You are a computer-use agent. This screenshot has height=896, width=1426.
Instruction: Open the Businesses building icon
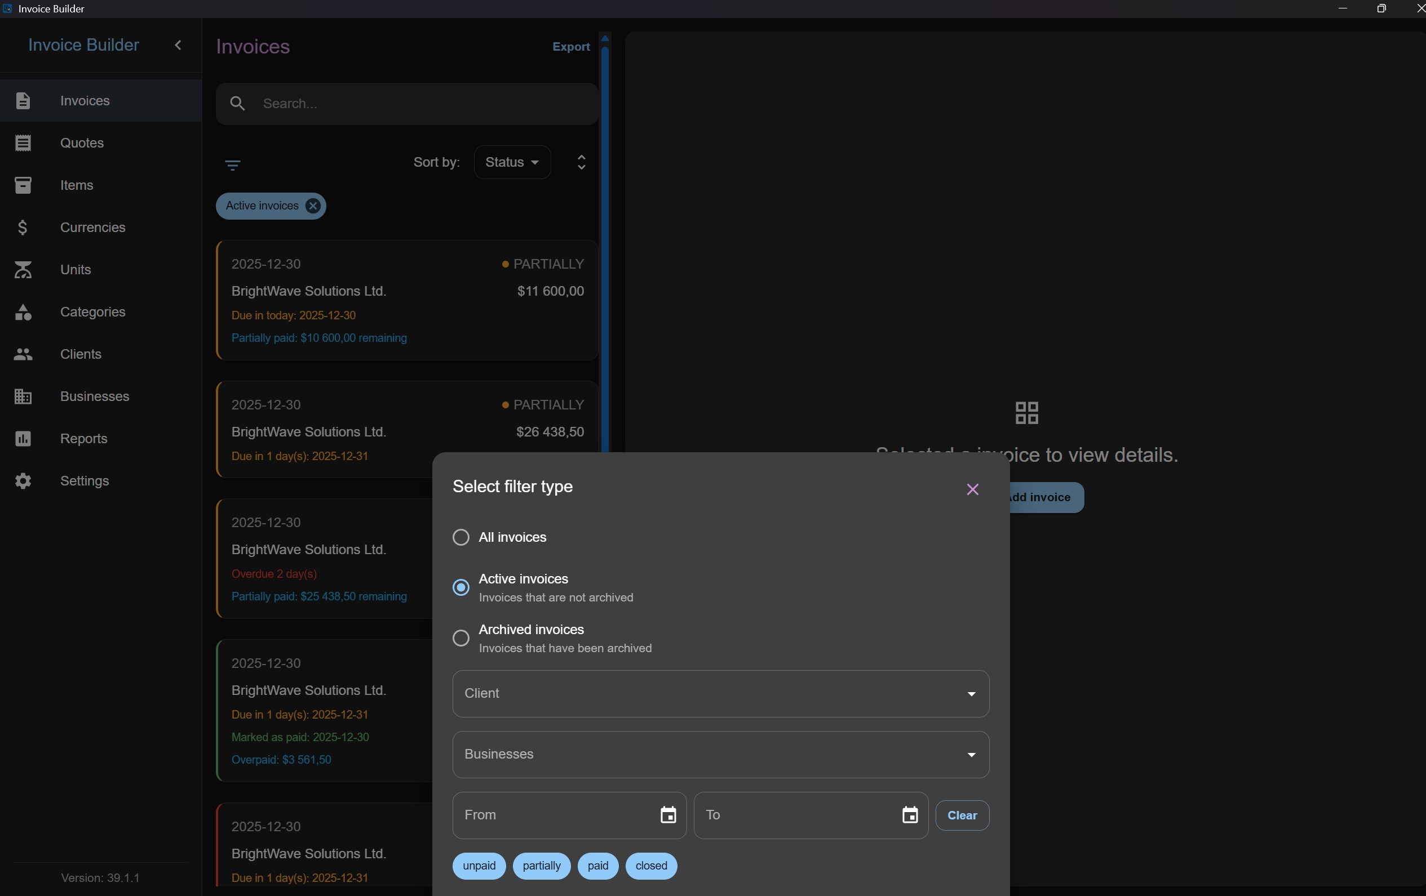coord(23,396)
